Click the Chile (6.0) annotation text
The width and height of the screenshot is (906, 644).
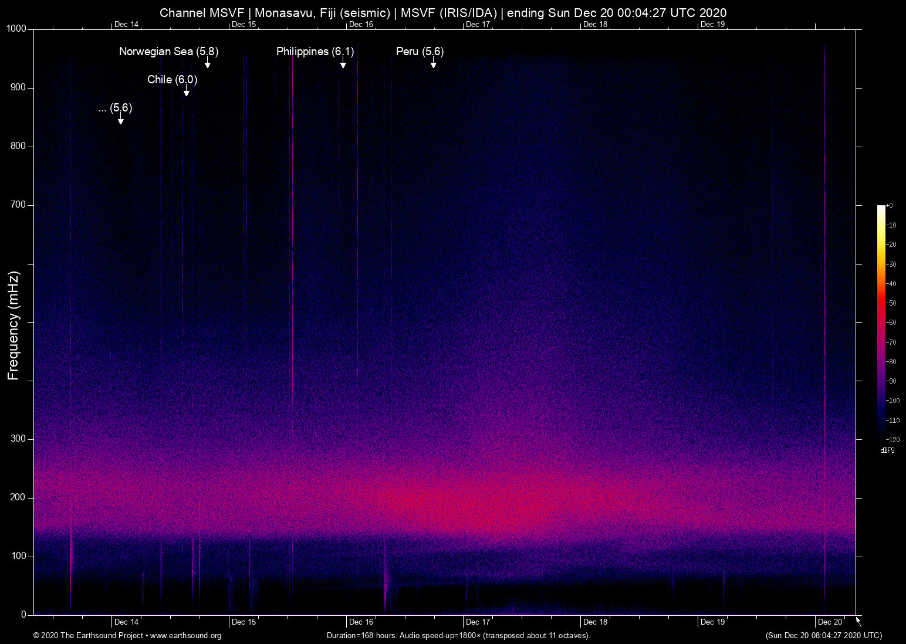[x=172, y=80]
